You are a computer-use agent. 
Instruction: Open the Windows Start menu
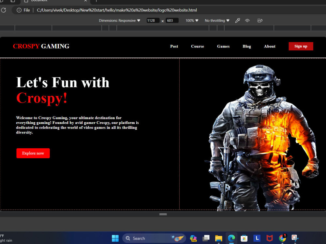pos(115,238)
